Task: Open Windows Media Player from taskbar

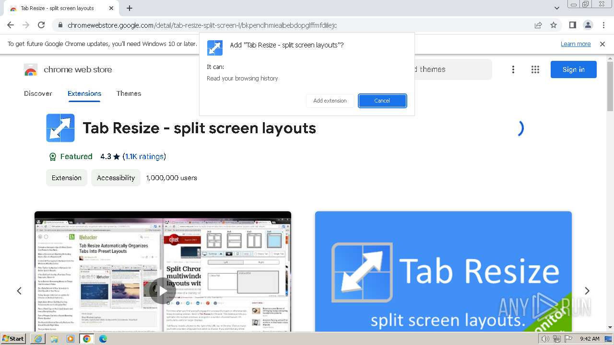Action: [x=71, y=339]
